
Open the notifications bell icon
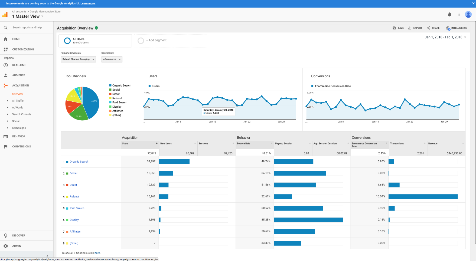[449, 14]
